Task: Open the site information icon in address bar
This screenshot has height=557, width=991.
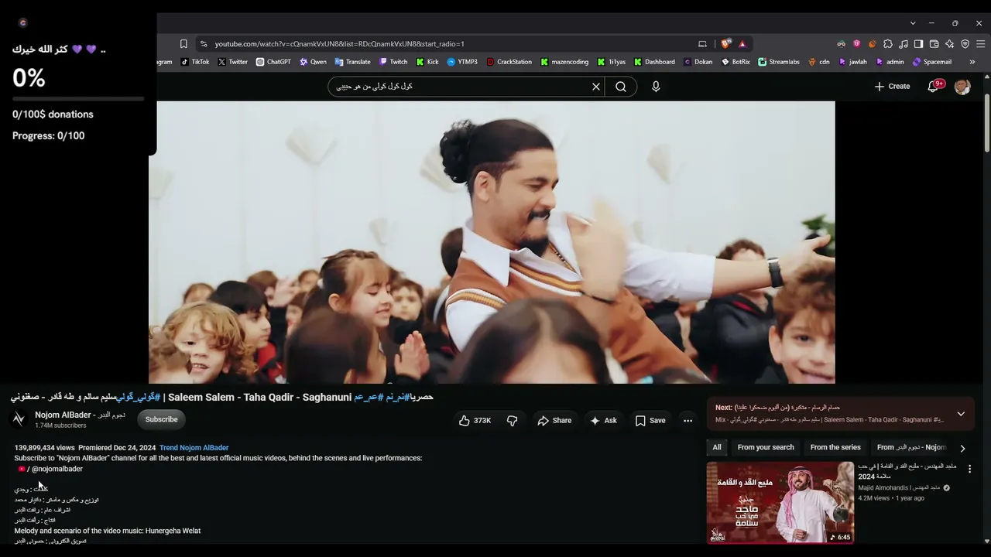Action: [x=204, y=44]
